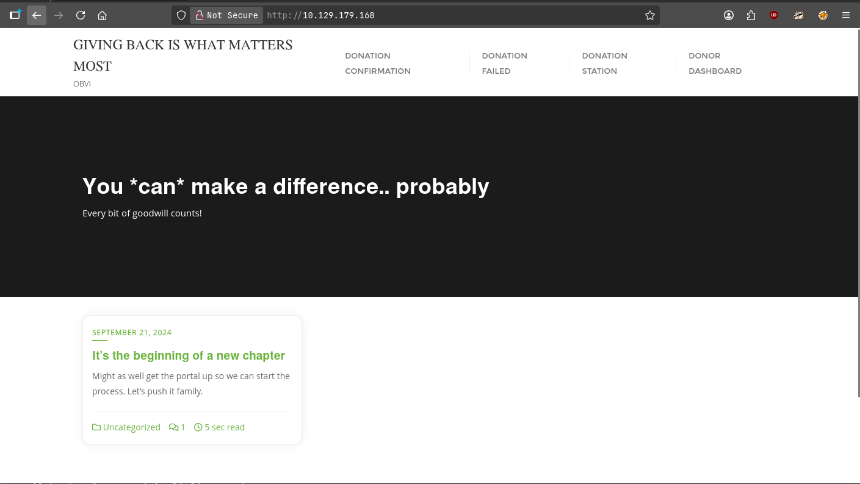Open the sidebar panel icon
This screenshot has height=484, width=860.
[x=15, y=15]
